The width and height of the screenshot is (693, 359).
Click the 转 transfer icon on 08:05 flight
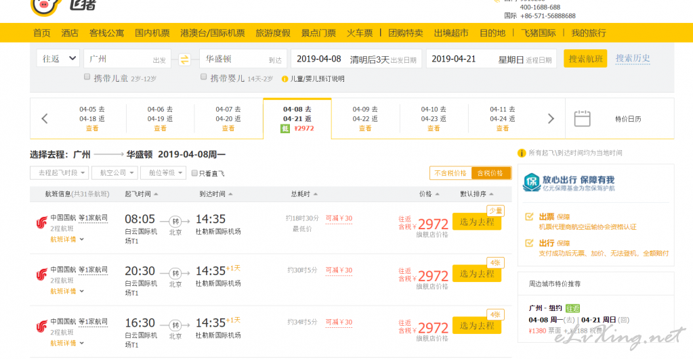[x=175, y=221]
